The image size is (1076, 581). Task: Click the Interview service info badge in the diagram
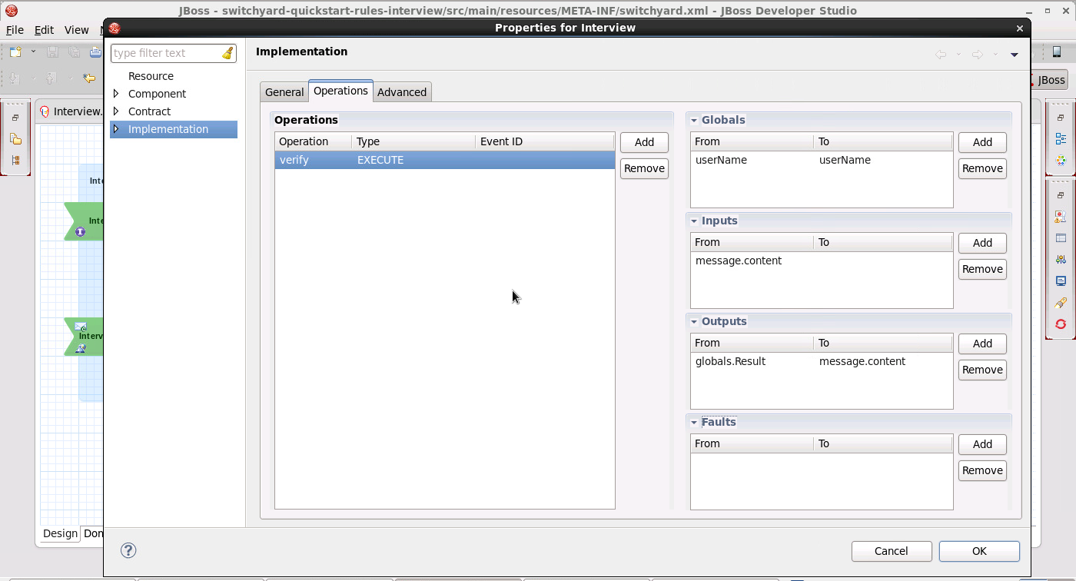[x=80, y=232]
